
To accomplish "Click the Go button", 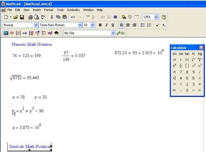I will (x=121, y=33).
